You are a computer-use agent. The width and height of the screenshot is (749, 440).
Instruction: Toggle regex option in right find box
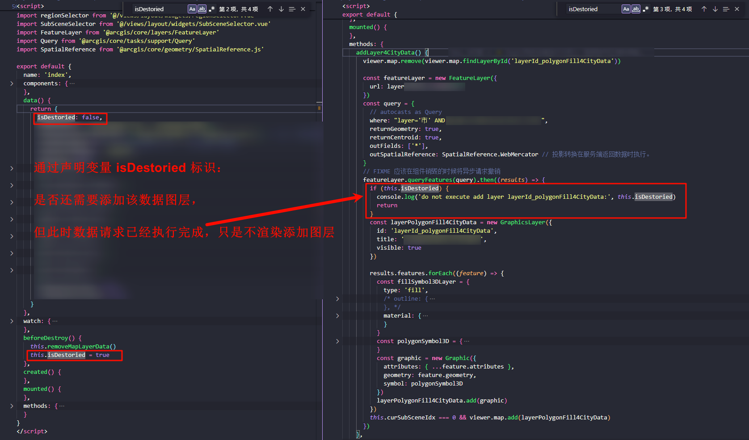646,9
